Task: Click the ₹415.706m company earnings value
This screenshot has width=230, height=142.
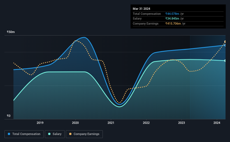Action: 173,23
